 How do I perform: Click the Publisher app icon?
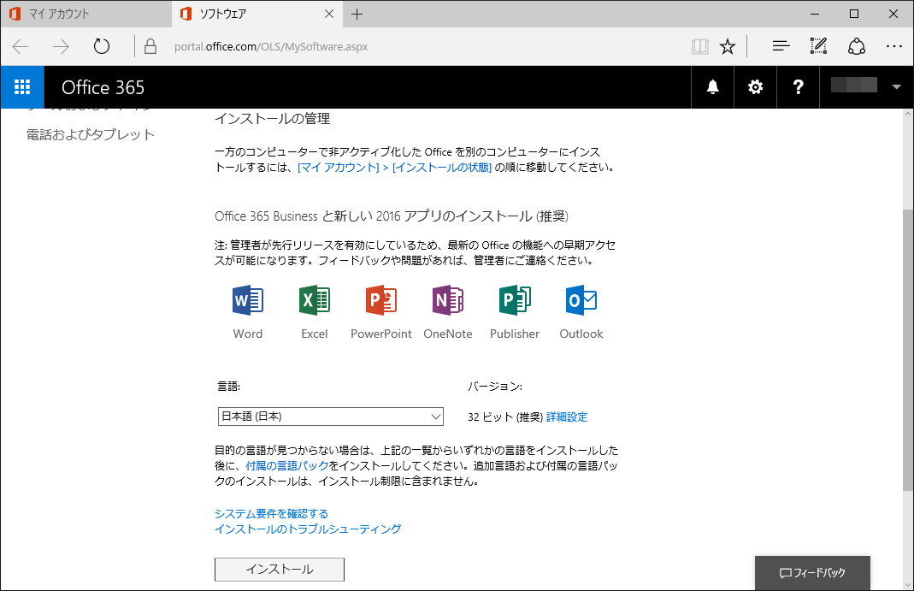(x=515, y=300)
